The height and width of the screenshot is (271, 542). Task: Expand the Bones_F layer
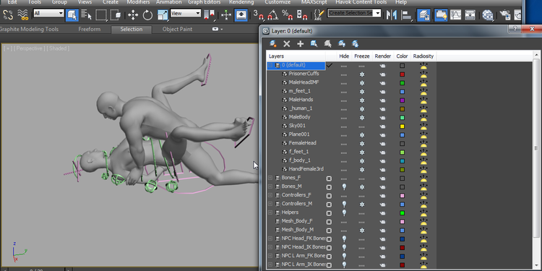pos(270,178)
